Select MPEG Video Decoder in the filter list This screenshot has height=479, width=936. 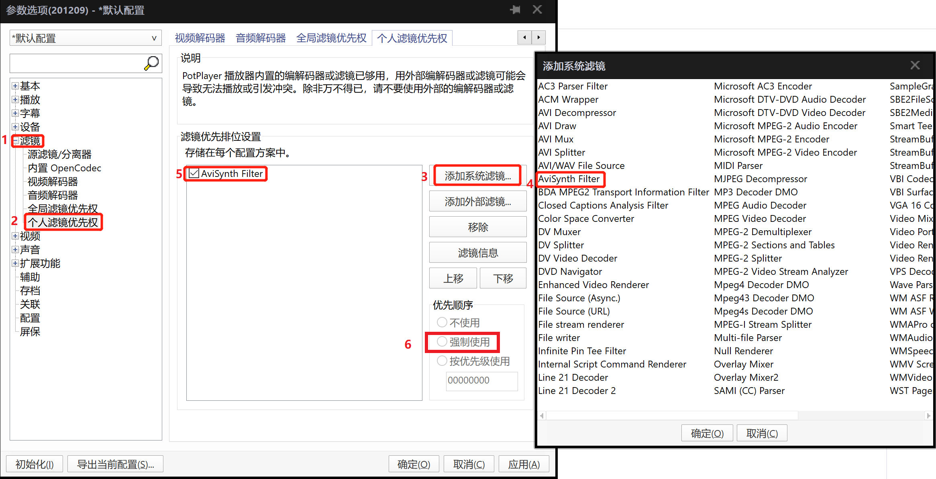pos(760,218)
